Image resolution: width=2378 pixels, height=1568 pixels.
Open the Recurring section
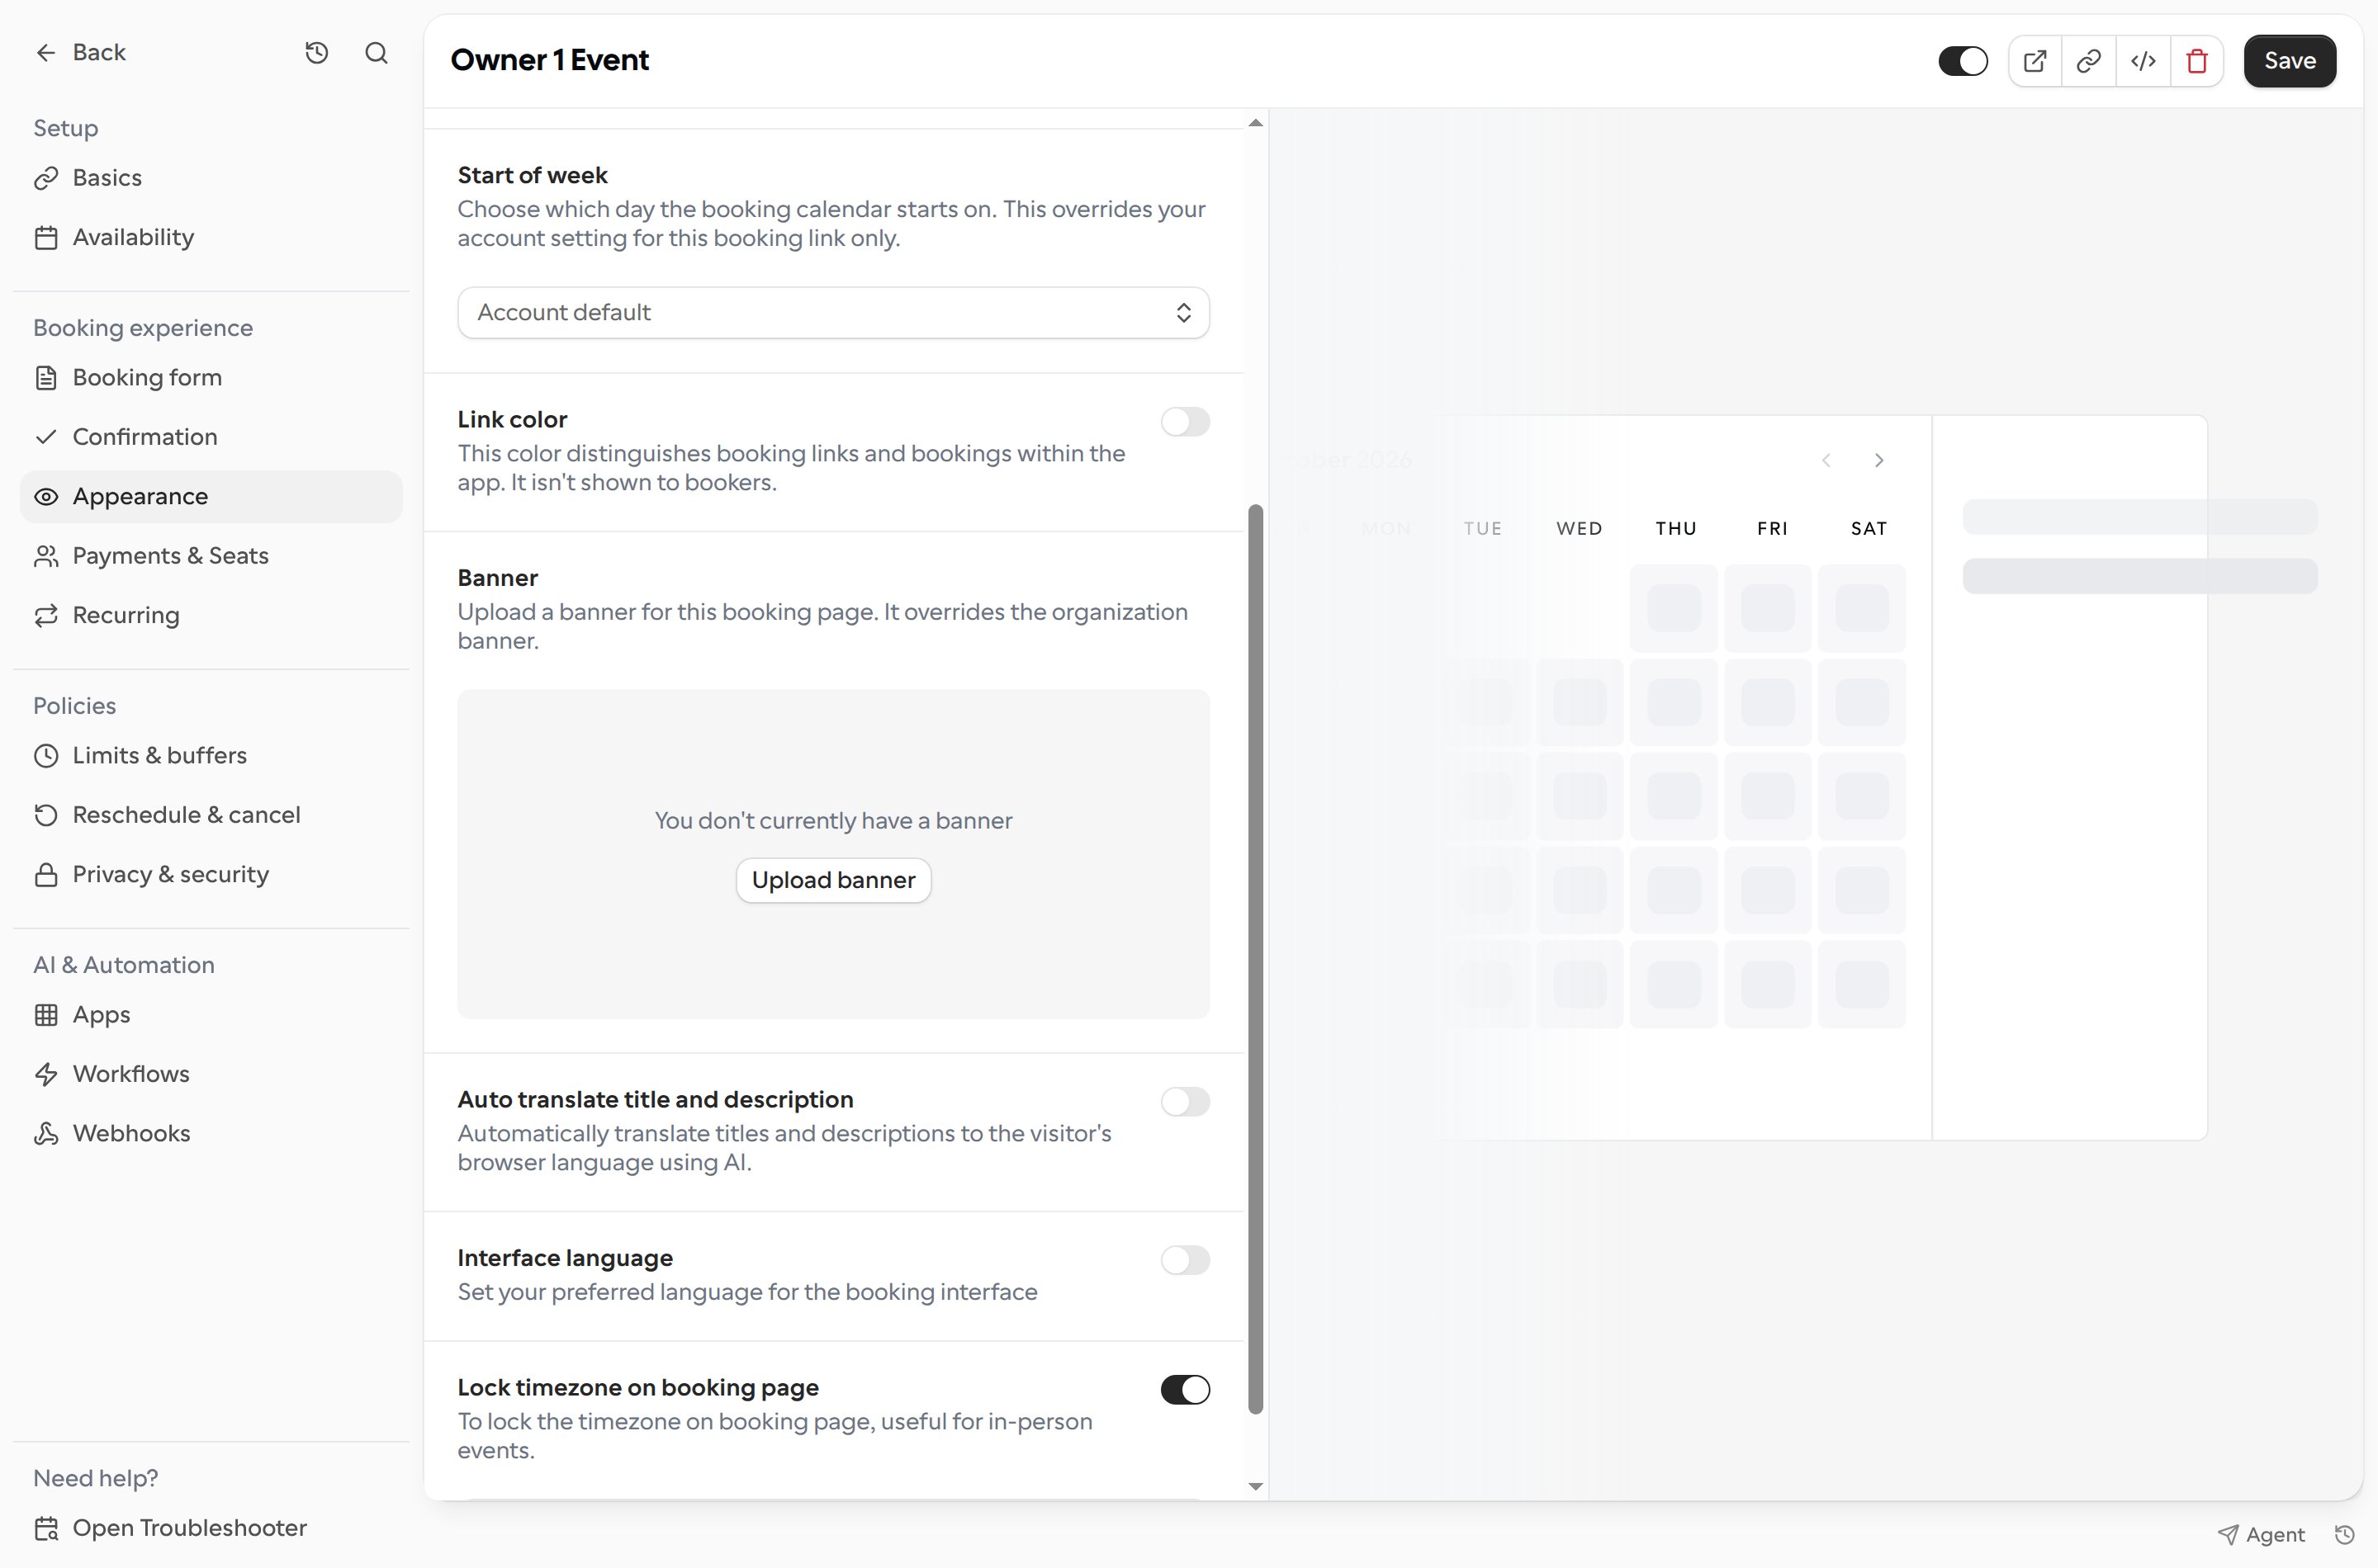[x=211, y=615]
